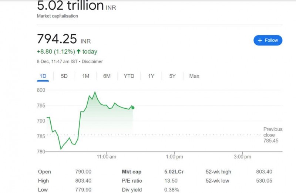Image resolution: width=296 pixels, height=193 pixels.
Task: Click the 794.25 stock price
Action: (x=57, y=39)
